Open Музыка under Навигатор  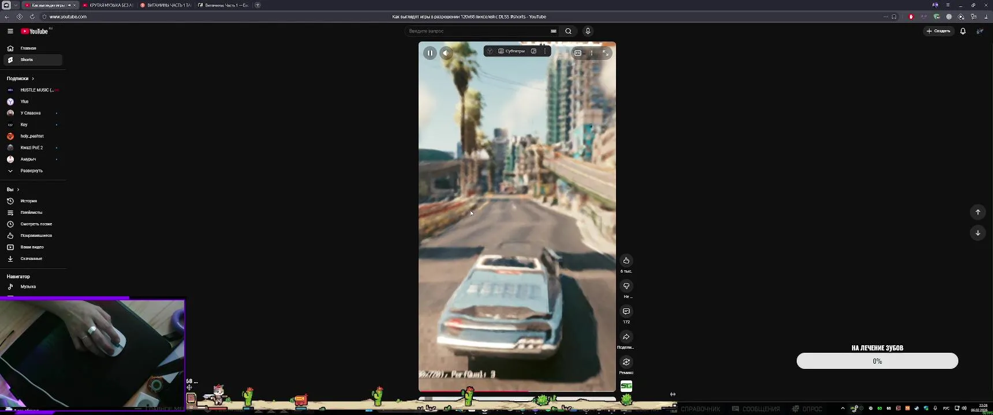(x=33, y=286)
